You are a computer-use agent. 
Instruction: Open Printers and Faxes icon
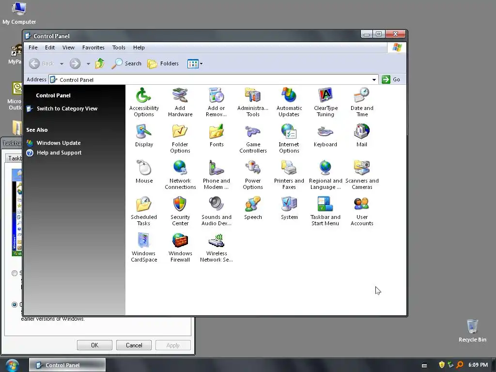click(x=289, y=174)
